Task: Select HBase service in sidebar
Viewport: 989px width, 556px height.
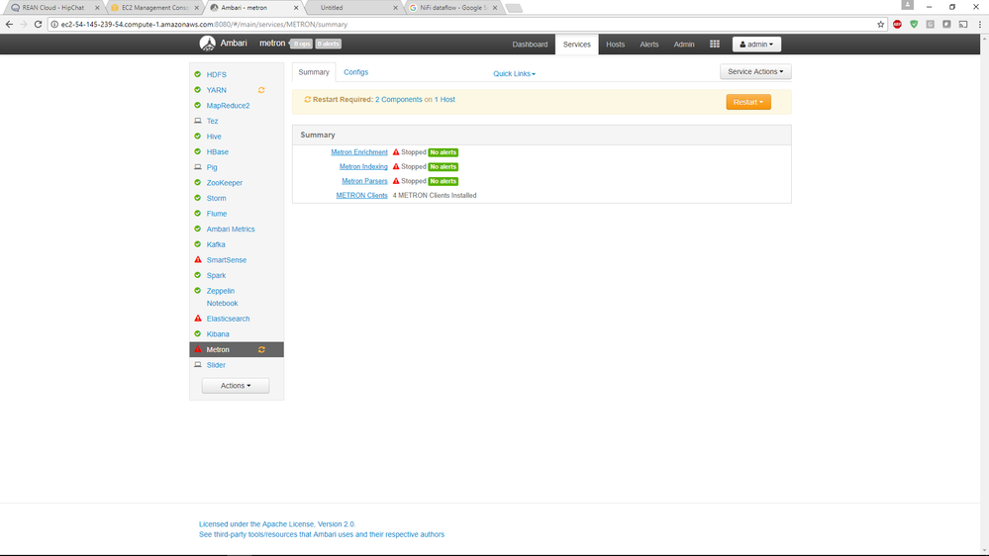Action: click(x=217, y=152)
